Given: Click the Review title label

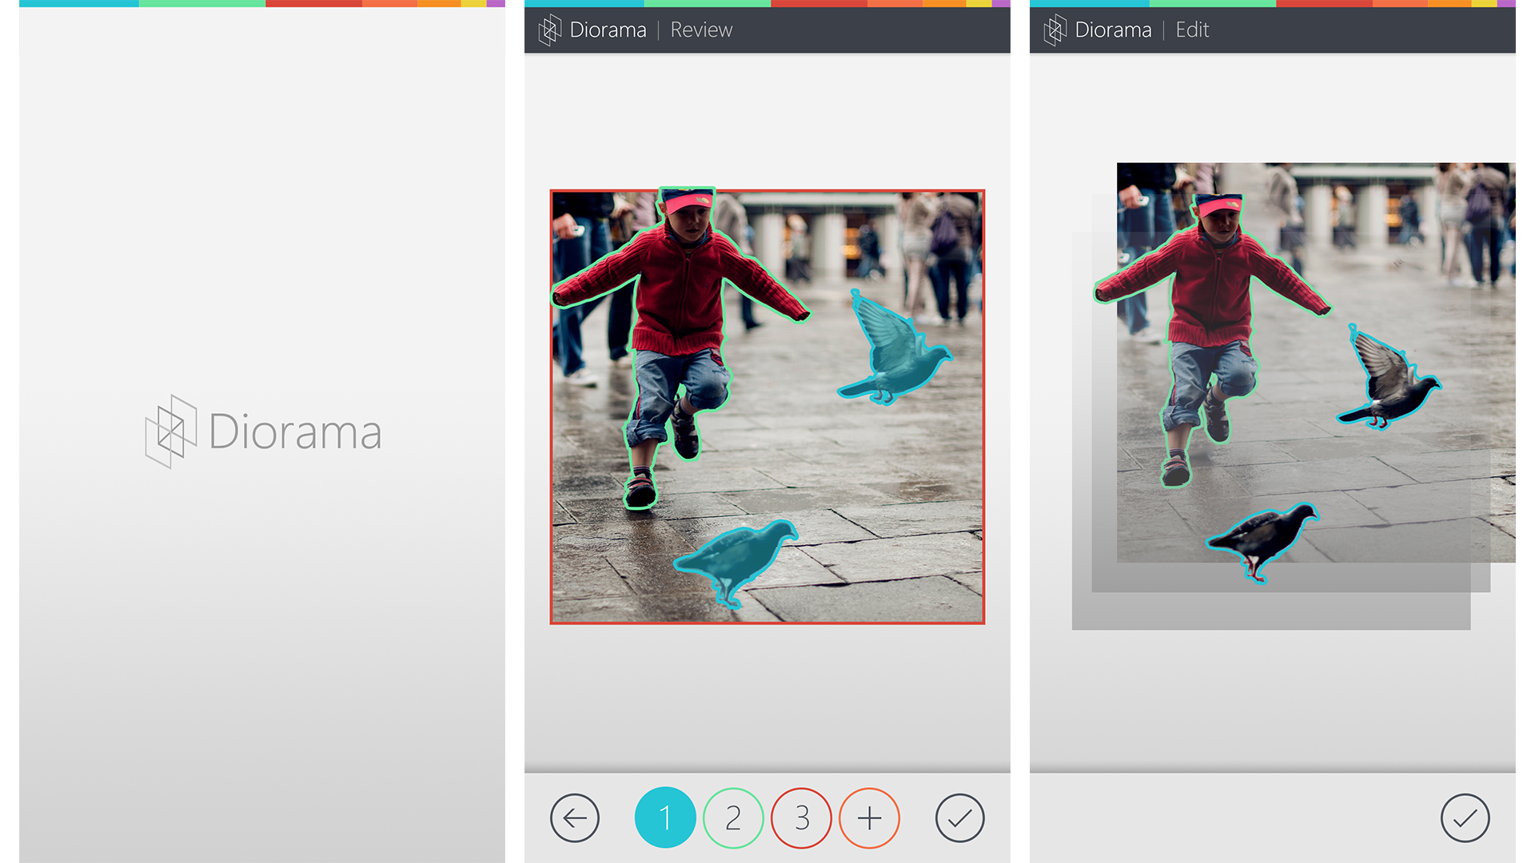Looking at the screenshot, I should [x=701, y=30].
